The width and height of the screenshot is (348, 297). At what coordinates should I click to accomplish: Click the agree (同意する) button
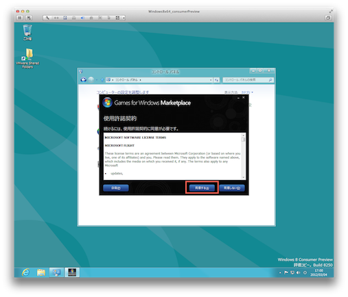tap(202, 188)
